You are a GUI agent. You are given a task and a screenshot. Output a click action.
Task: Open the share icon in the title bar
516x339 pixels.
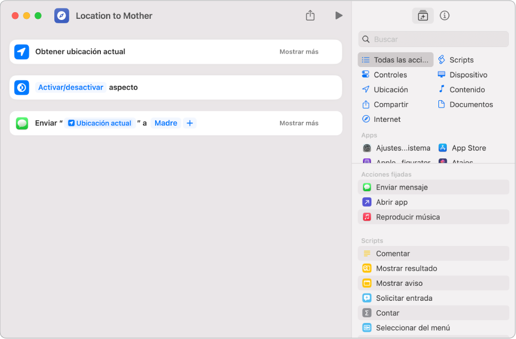click(x=310, y=16)
